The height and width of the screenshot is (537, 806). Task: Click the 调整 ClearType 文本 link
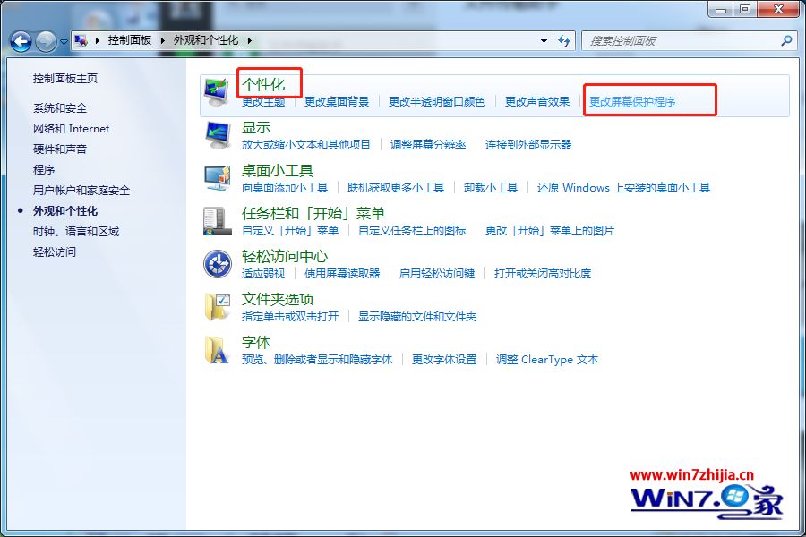click(547, 359)
